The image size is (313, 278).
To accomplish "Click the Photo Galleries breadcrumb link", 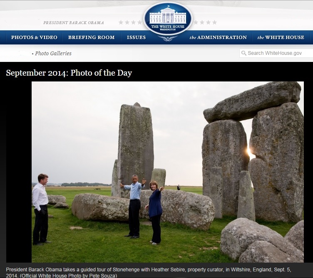I will pos(53,54).
